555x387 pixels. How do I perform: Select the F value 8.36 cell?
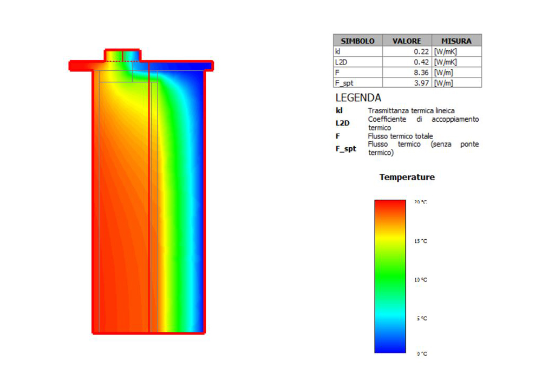tap(407, 73)
